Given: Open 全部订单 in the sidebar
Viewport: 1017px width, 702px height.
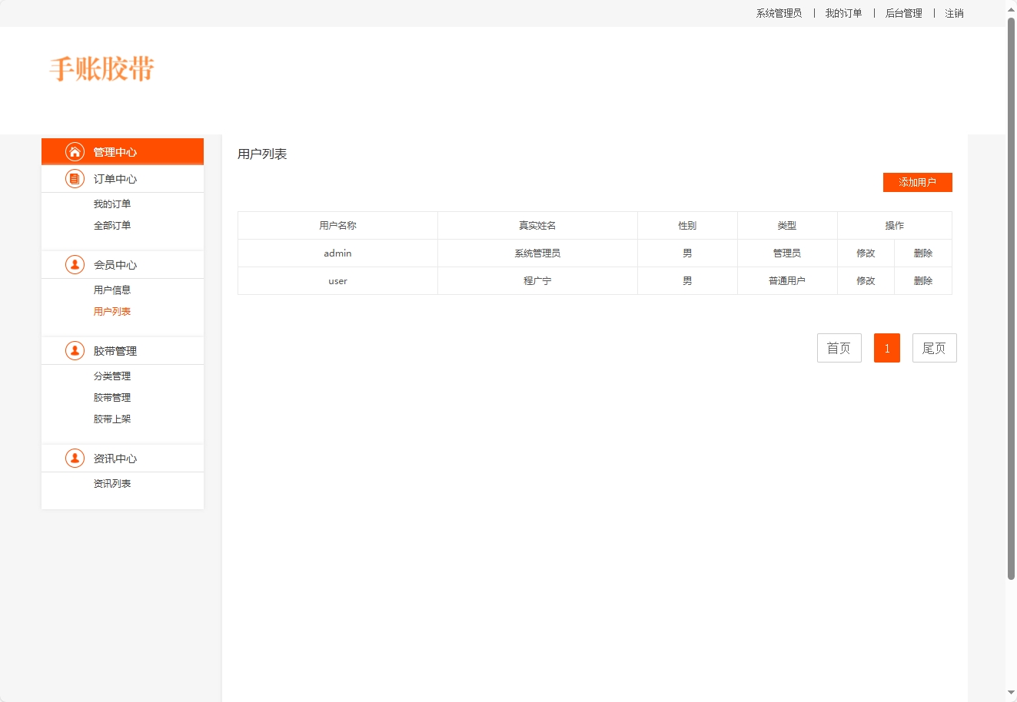Looking at the screenshot, I should pos(112,225).
